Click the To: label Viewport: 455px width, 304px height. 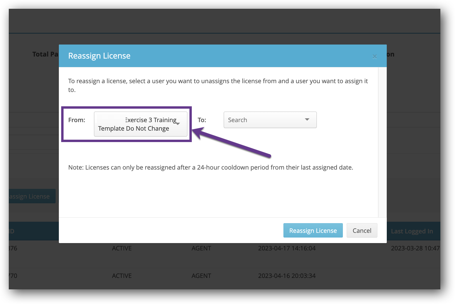(202, 120)
